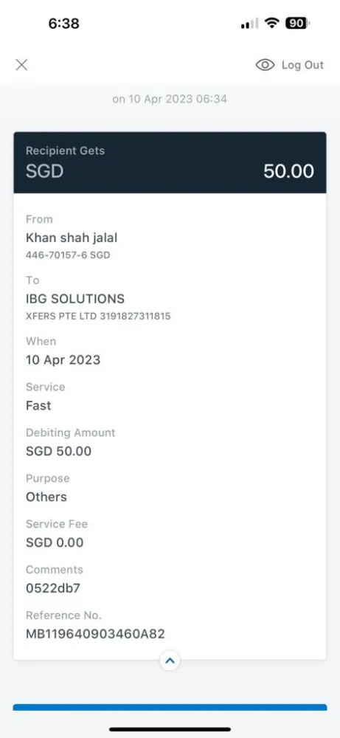Viewport: 340px width, 738px height.
Task: Tap the Log Out link
Action: [x=302, y=65]
